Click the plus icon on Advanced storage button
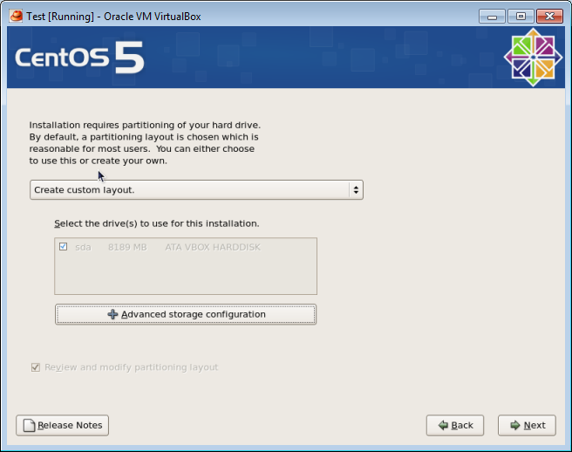The width and height of the screenshot is (572, 452). pos(112,314)
